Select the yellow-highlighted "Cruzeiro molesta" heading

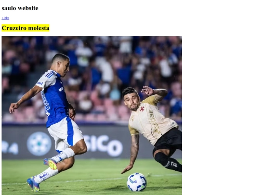(26, 28)
